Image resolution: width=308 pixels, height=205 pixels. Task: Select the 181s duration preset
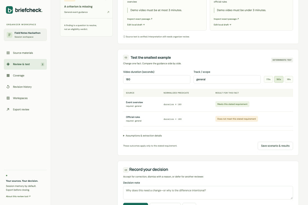[289, 79]
